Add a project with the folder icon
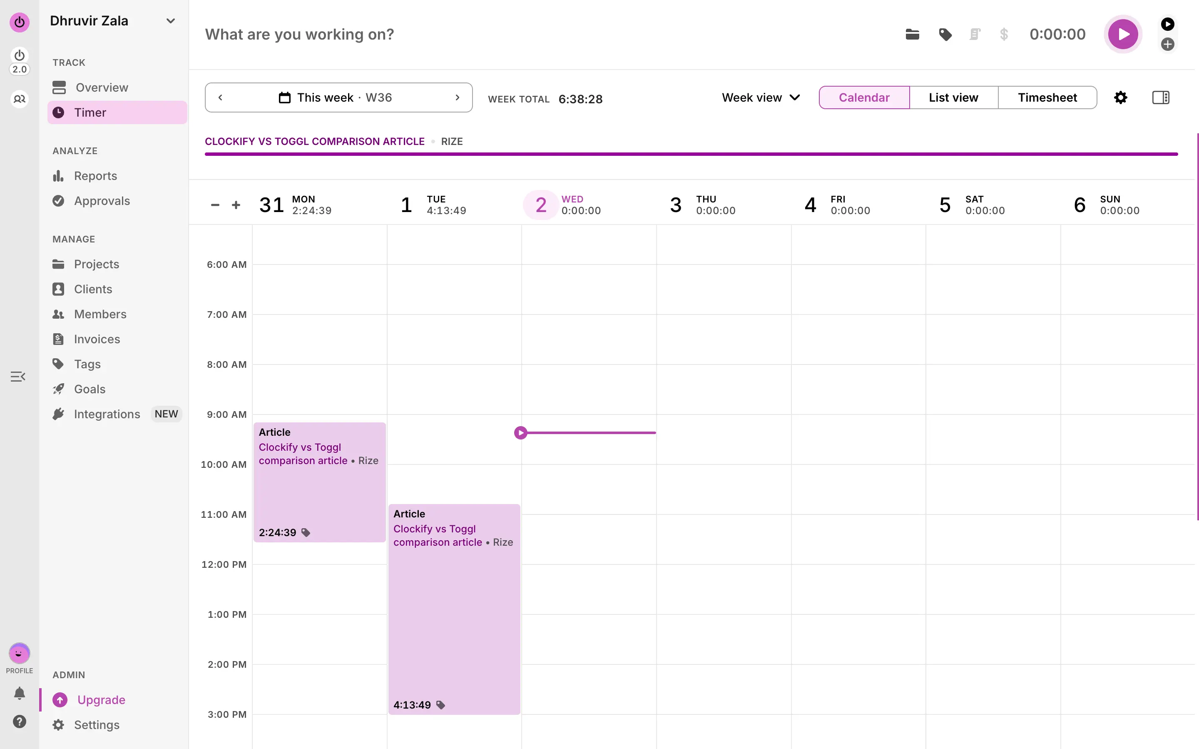This screenshot has height=749, width=1199. (x=913, y=34)
